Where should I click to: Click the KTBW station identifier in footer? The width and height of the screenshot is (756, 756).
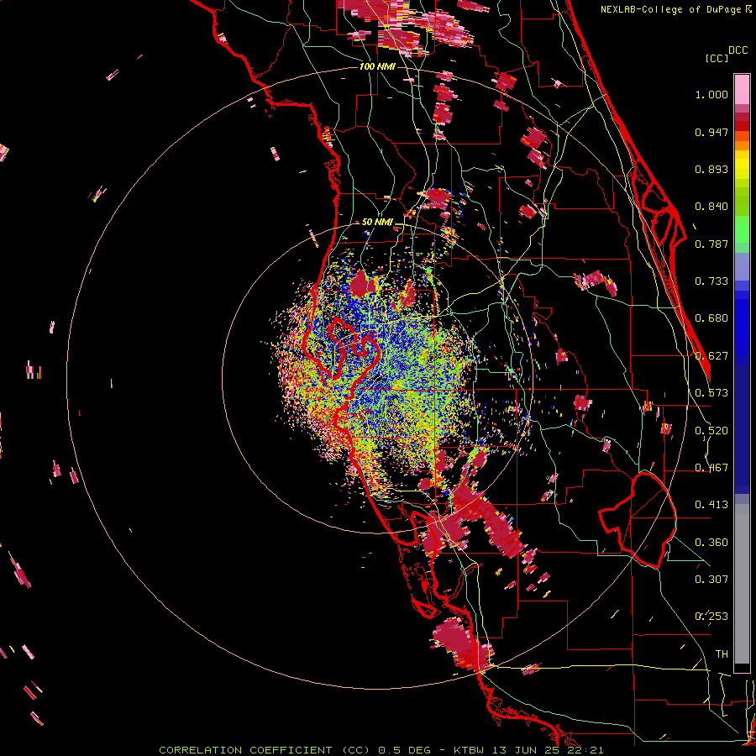pyautogui.click(x=468, y=750)
